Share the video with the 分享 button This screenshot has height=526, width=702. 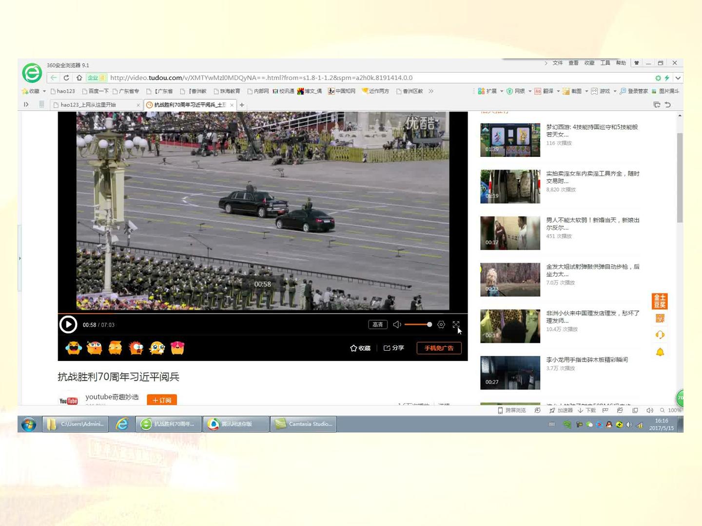click(394, 348)
